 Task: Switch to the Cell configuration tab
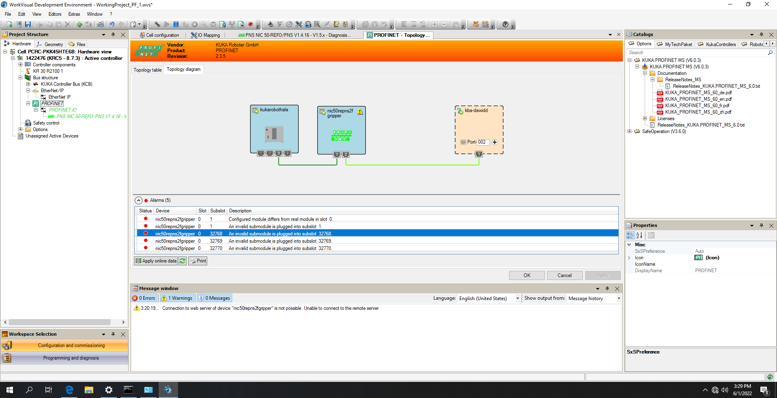tap(159, 35)
